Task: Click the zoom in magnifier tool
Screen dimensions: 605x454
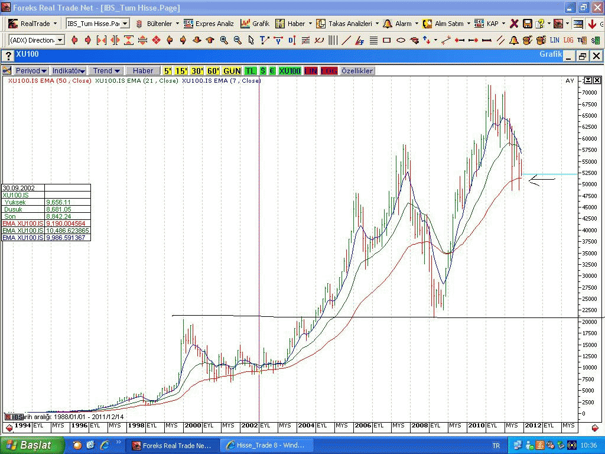Action: 224,40
